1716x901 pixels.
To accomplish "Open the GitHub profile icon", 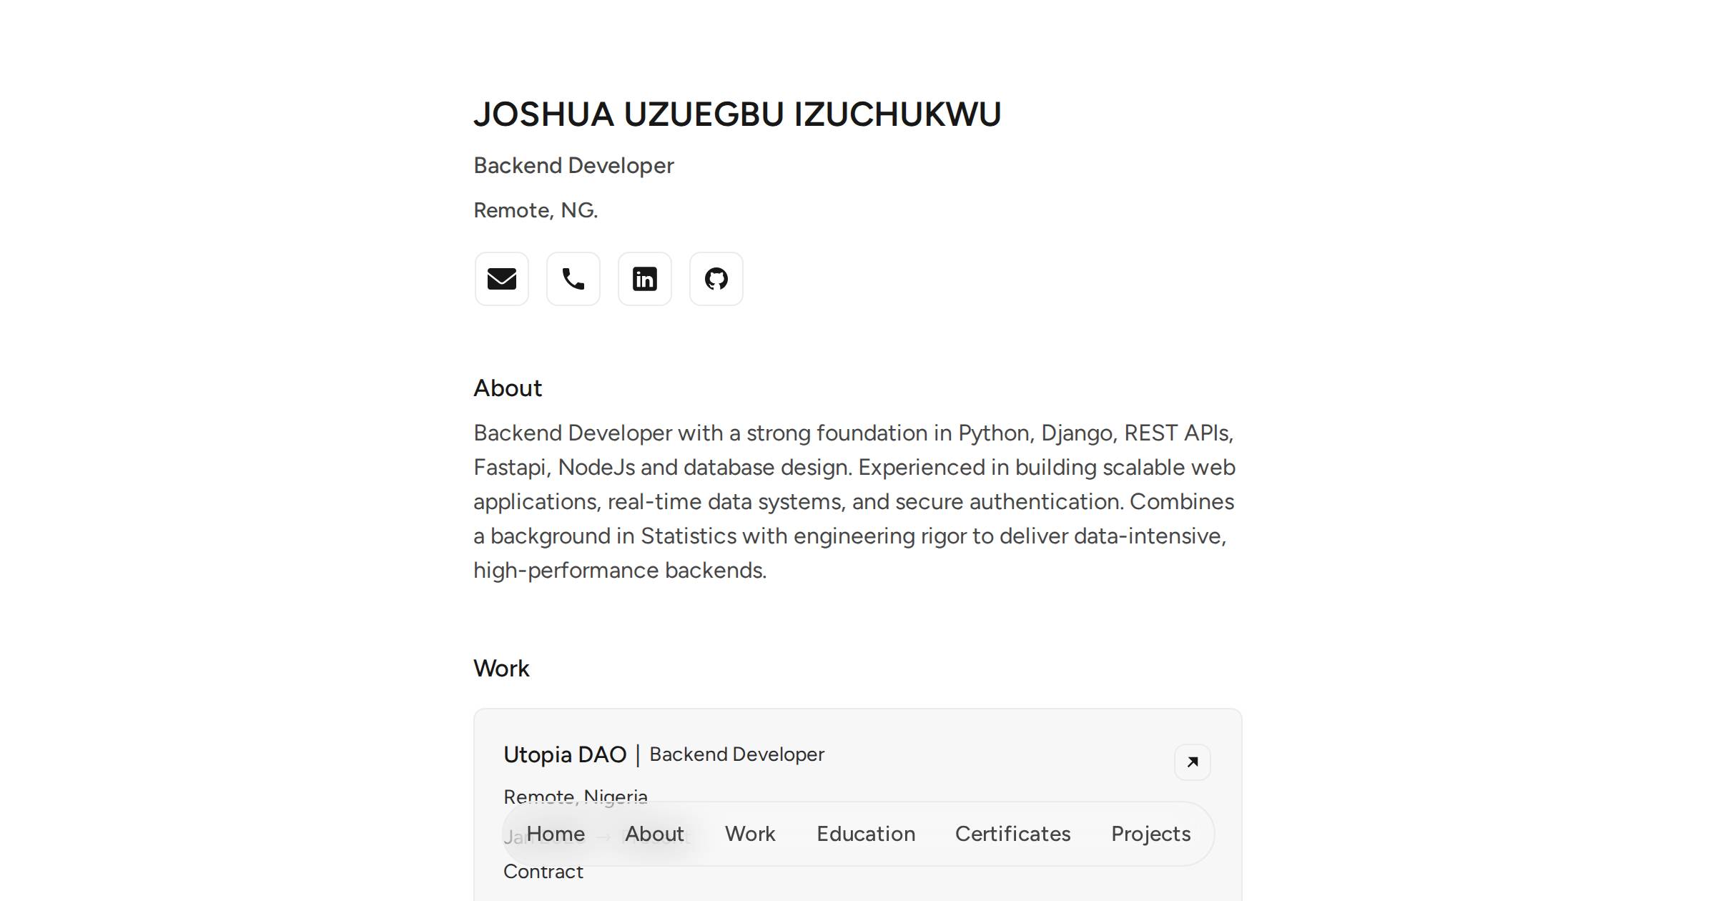I will click(x=716, y=279).
